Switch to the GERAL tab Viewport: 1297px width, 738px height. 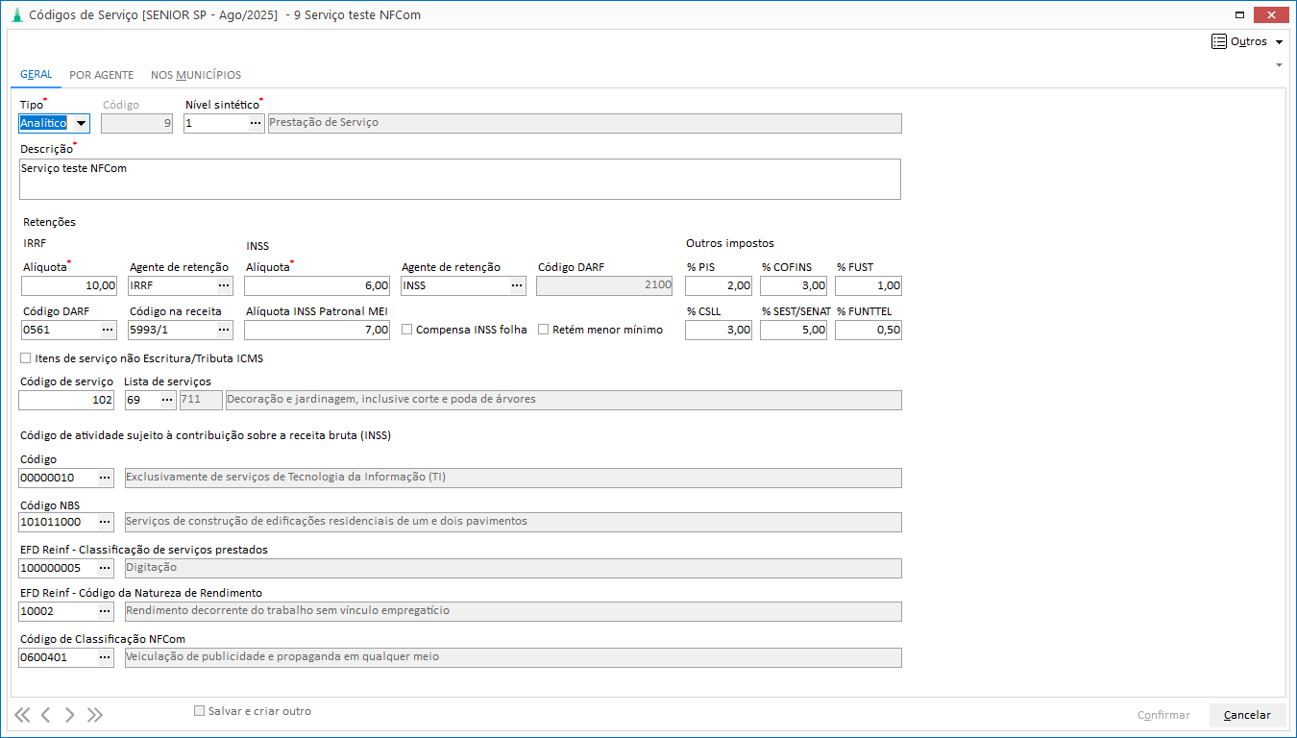[37, 74]
